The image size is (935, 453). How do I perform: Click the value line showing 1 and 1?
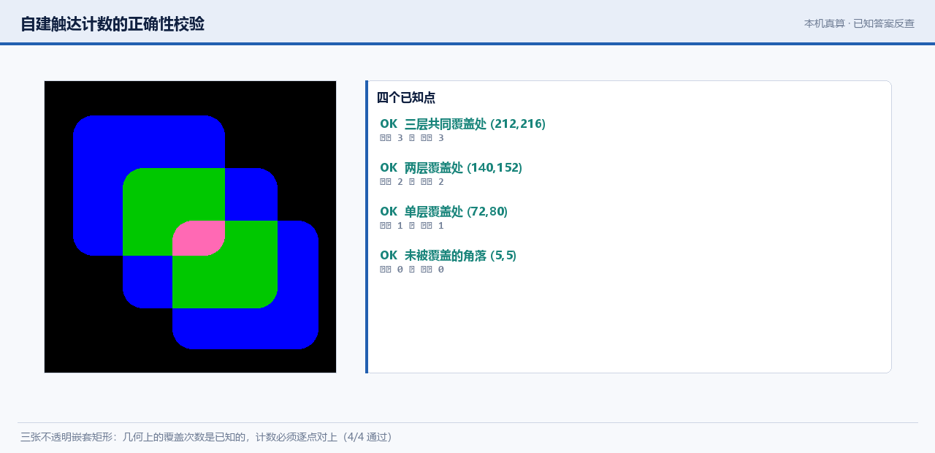click(x=412, y=226)
